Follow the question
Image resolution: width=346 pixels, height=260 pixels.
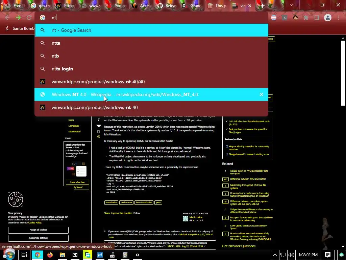pyautogui.click(x=137, y=213)
